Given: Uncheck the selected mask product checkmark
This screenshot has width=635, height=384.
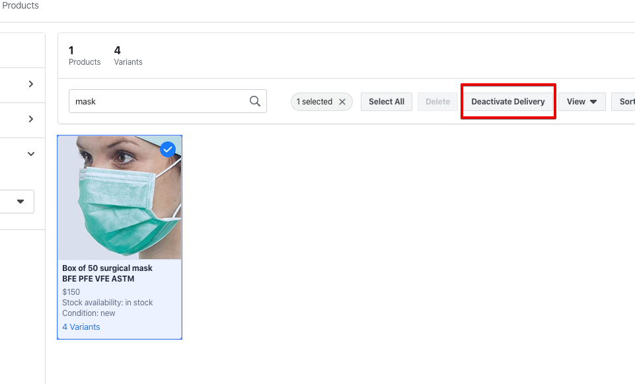Looking at the screenshot, I should [x=168, y=149].
